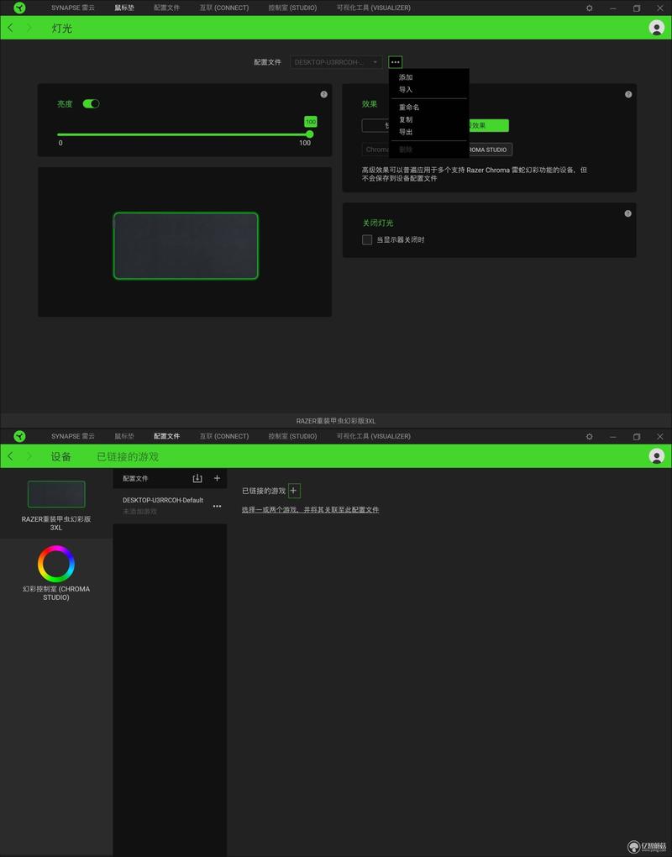Click the plus button next to 已链接的游戏

pos(294,491)
